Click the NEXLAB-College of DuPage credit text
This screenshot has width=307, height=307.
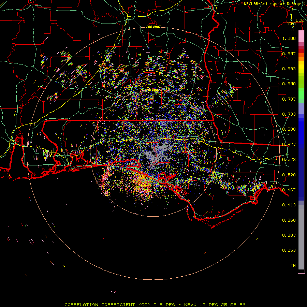pos(275,4)
